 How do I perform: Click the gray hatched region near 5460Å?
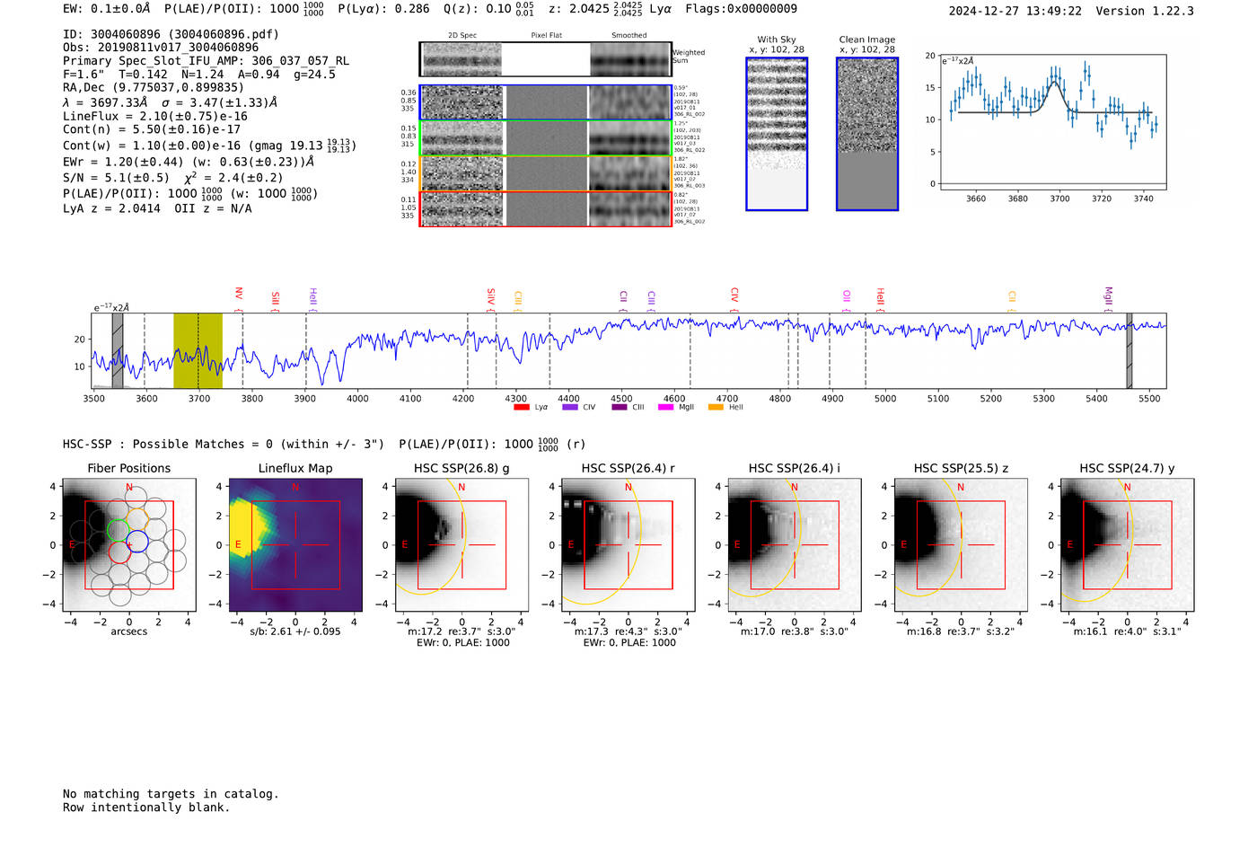click(1130, 351)
